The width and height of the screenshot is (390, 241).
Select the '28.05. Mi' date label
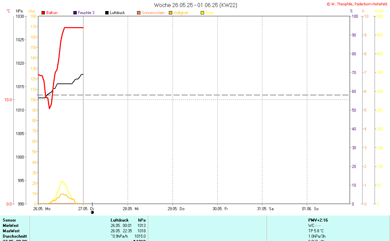(x=131, y=209)
